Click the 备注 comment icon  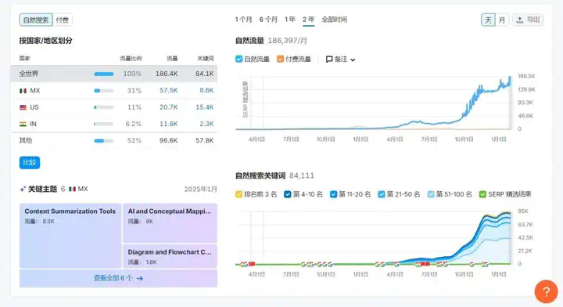click(x=329, y=60)
